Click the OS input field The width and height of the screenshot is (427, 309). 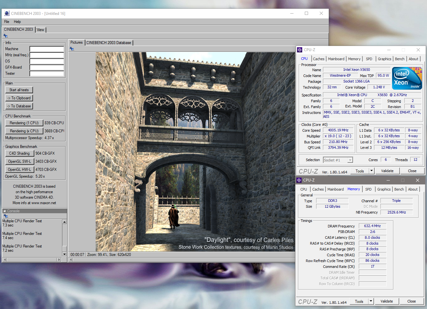click(47, 61)
